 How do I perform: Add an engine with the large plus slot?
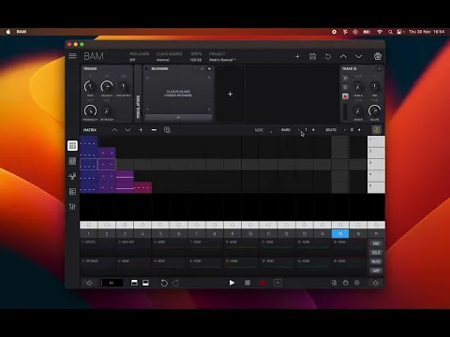coord(230,94)
